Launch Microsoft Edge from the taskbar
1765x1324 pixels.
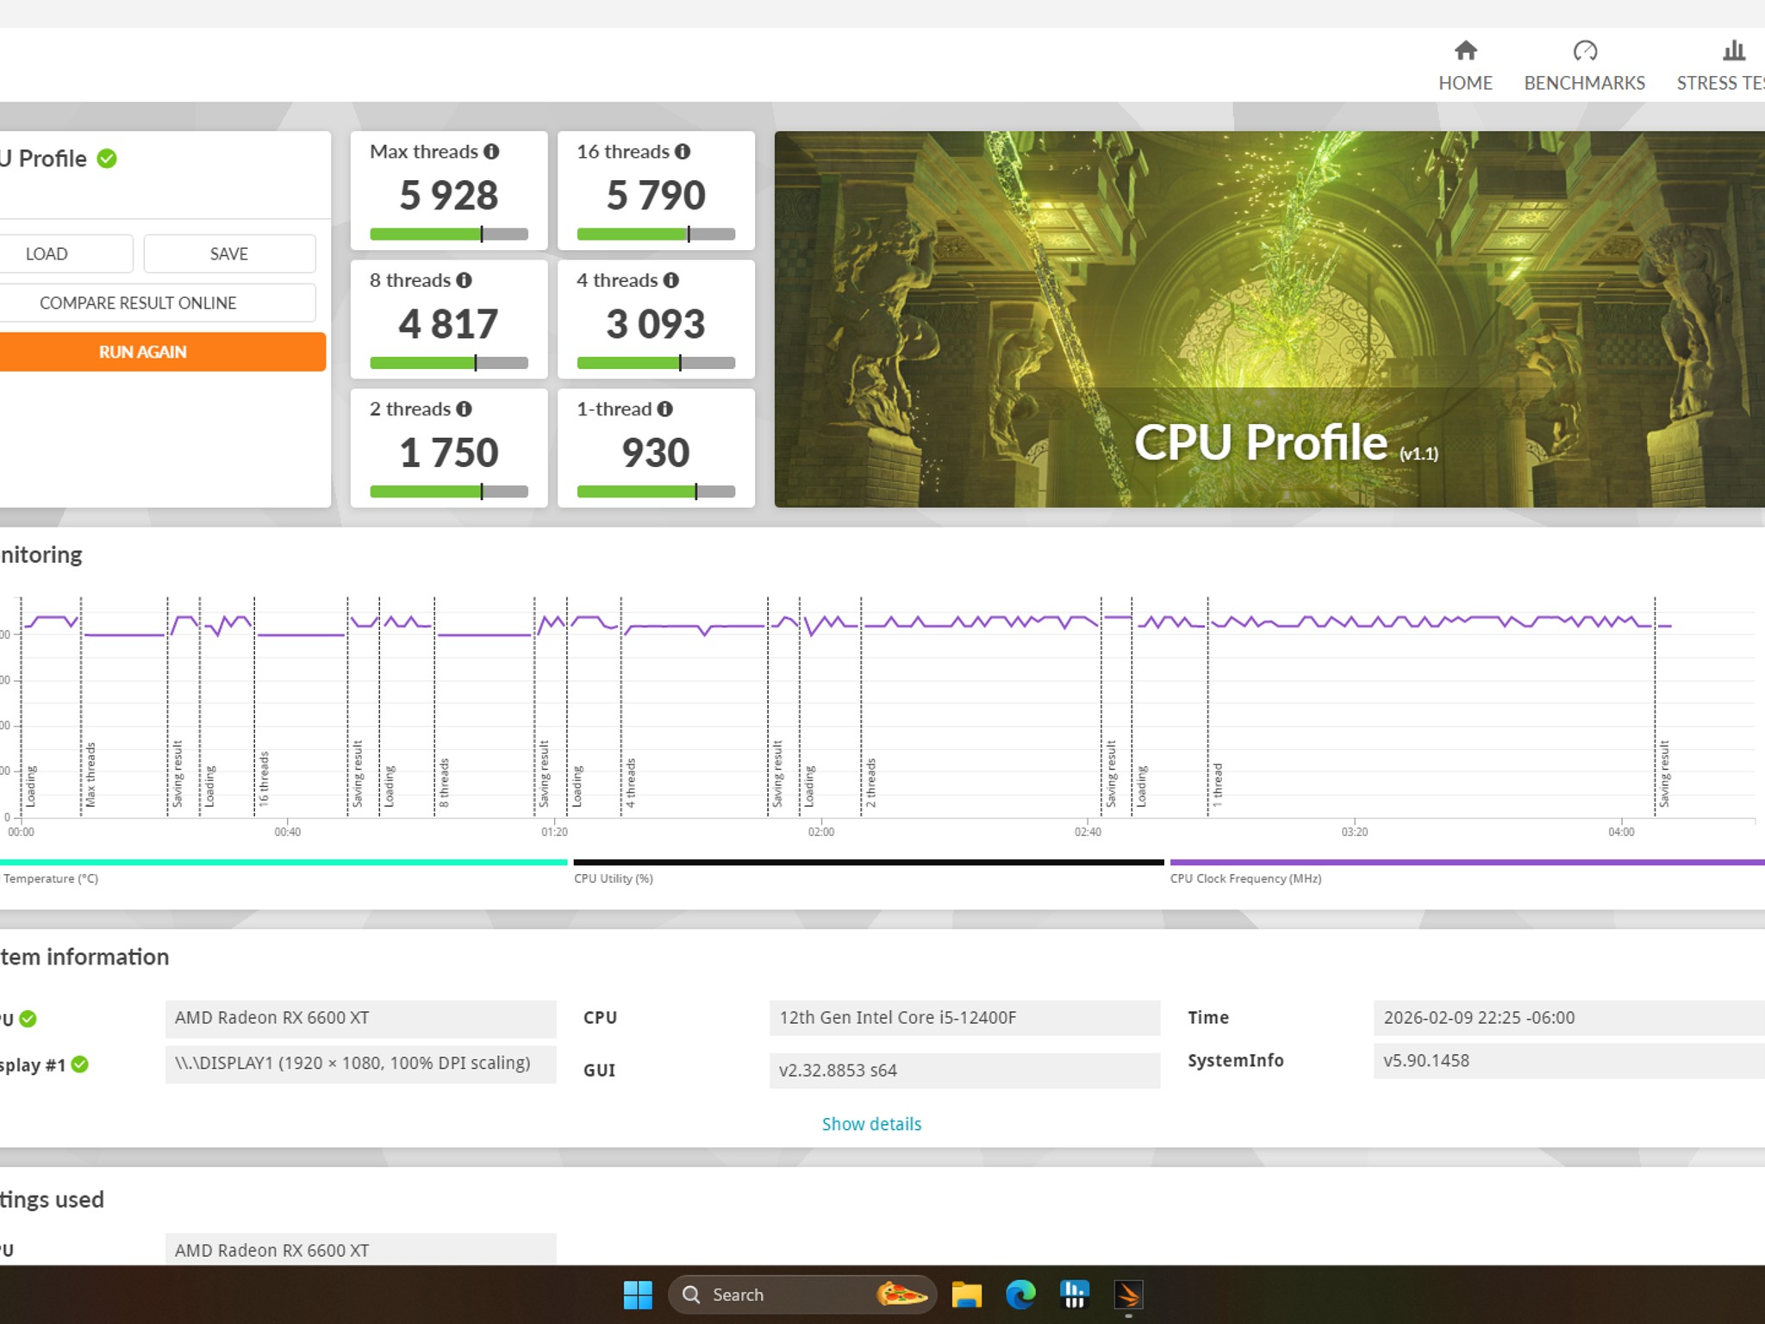tap(1020, 1295)
